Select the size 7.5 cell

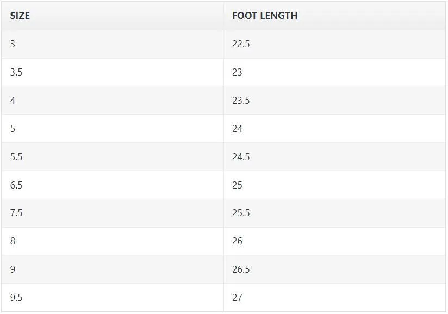pos(113,213)
